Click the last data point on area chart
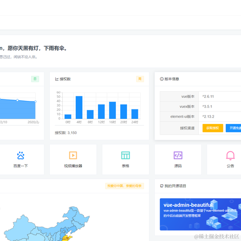This screenshot has width=241, height=241. point(35,101)
